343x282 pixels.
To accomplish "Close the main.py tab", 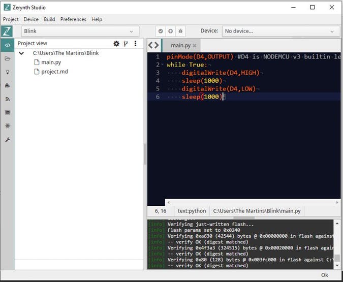I will pyautogui.click(x=195, y=46).
